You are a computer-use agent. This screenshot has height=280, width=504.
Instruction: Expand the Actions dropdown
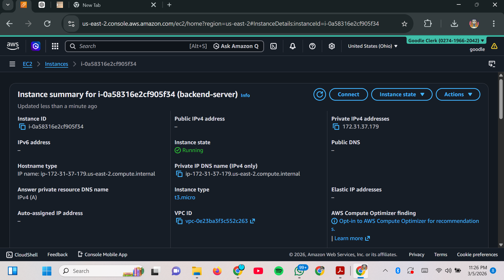click(x=458, y=94)
